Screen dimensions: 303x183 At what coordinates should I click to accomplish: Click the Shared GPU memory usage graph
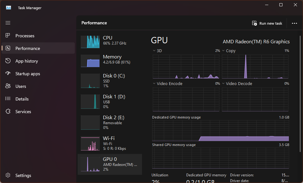tap(221, 158)
